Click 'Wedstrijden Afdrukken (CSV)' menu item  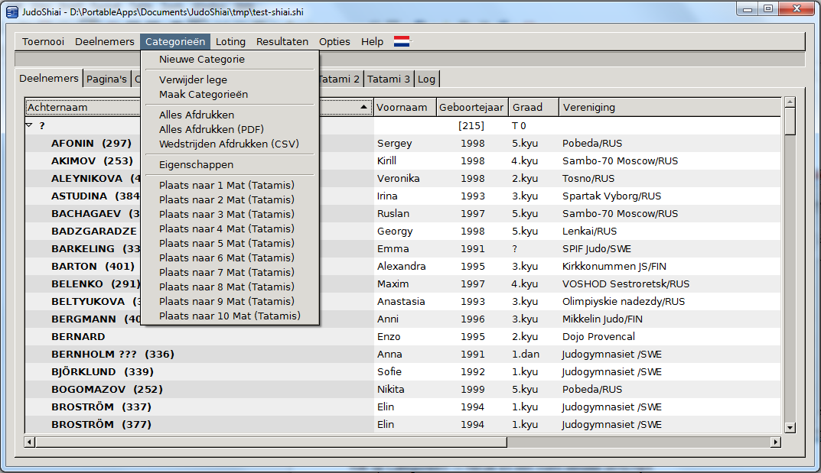[x=229, y=144]
